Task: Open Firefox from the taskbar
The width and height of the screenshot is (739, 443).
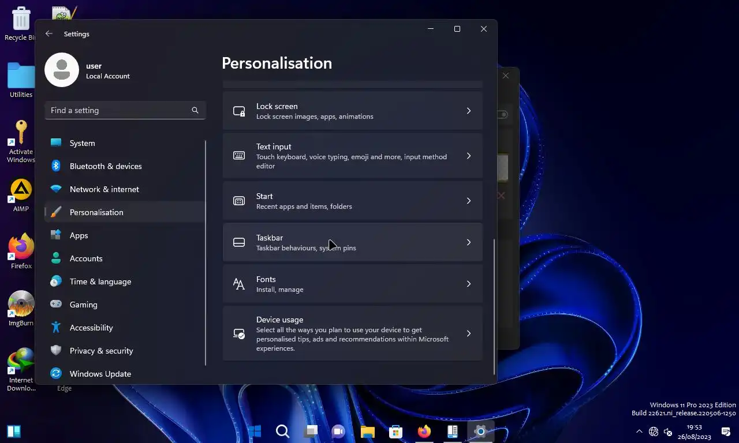Action: click(424, 431)
